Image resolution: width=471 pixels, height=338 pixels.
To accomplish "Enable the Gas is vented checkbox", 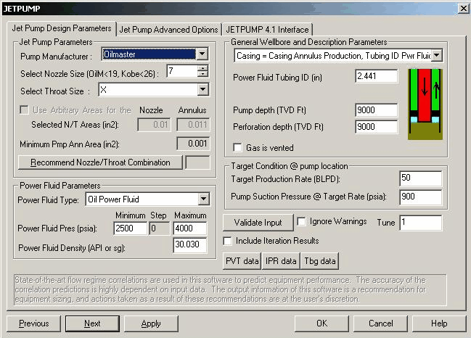I will [x=239, y=147].
